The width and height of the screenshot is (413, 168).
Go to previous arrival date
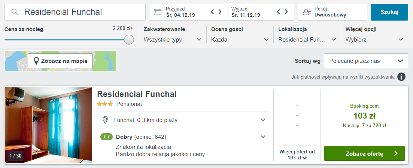pyautogui.click(x=212, y=12)
